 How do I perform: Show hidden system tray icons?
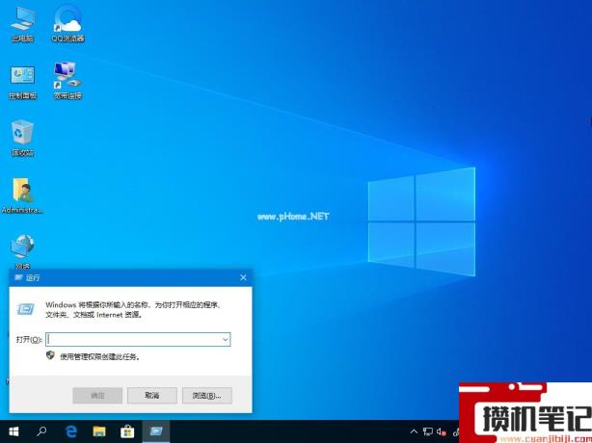(414, 431)
